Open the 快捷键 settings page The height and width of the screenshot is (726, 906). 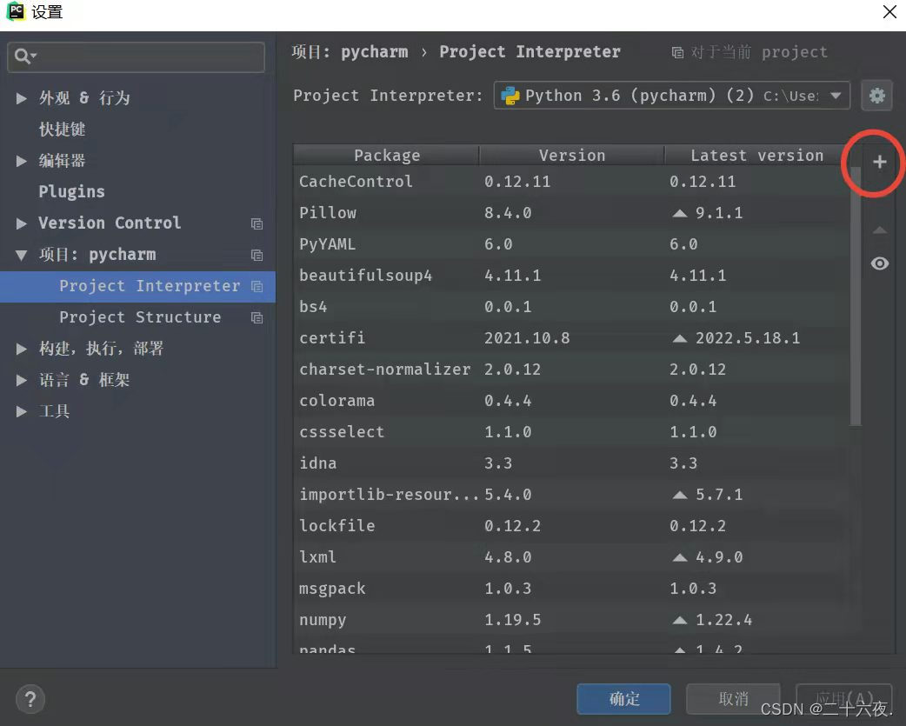tap(62, 130)
